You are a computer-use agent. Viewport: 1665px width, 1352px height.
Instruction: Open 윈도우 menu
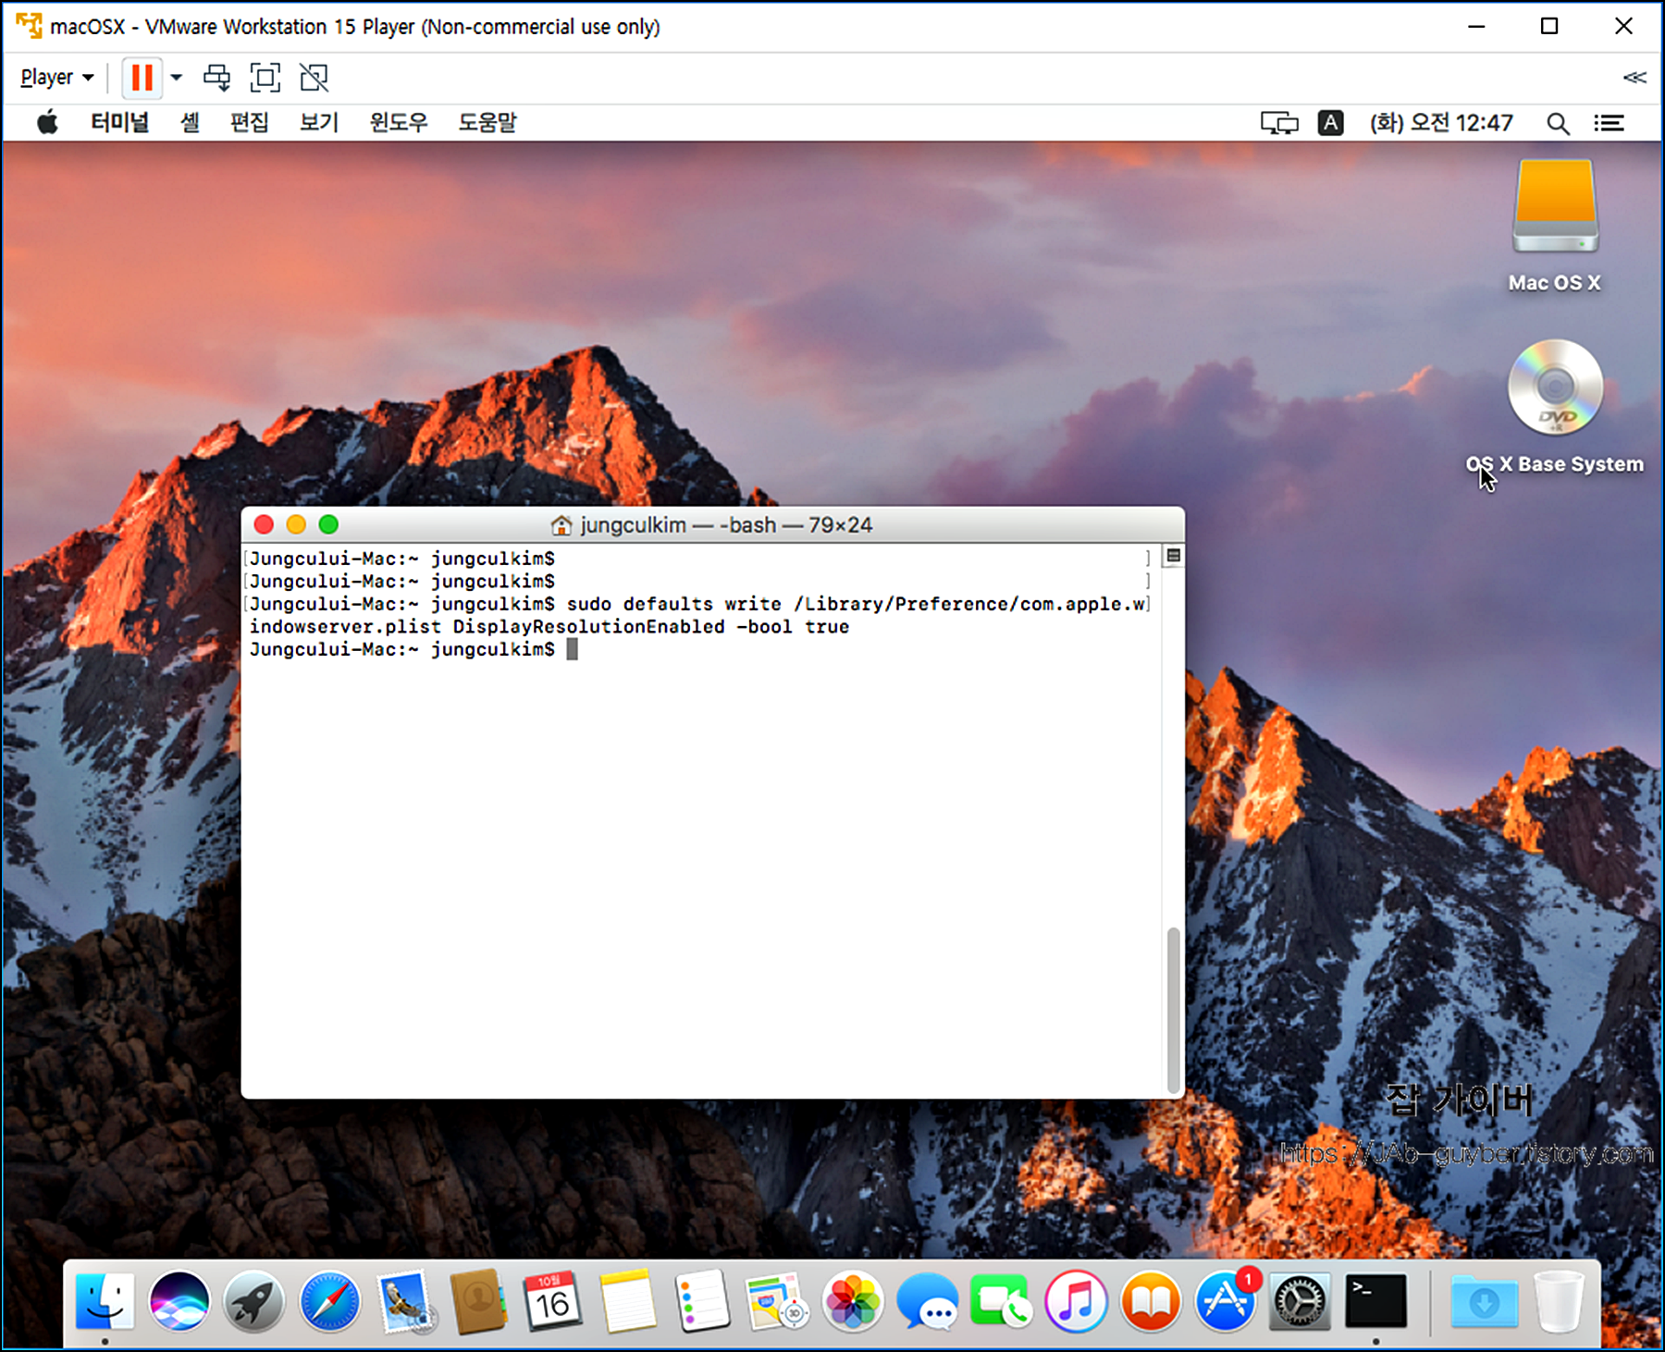(x=399, y=123)
